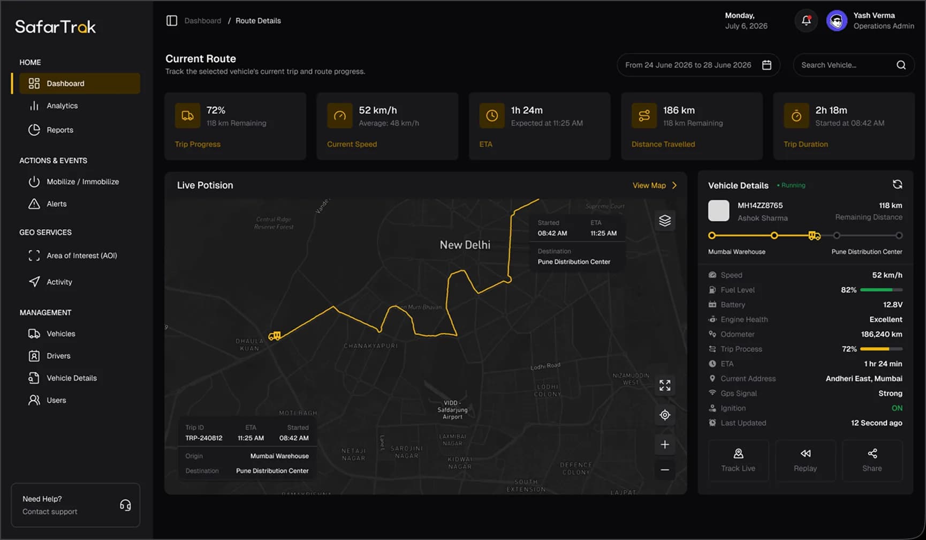Click the headset support icon
This screenshot has width=926, height=540.
tap(125, 505)
